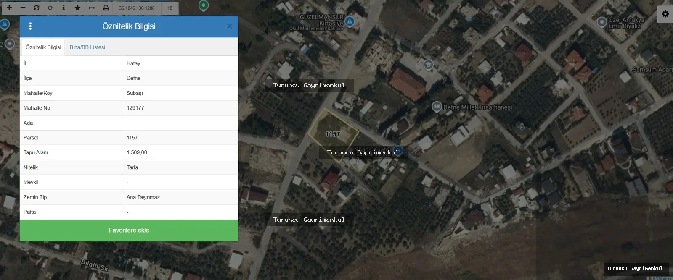
Task: Select parcel label 1157 on the map
Action: point(332,134)
